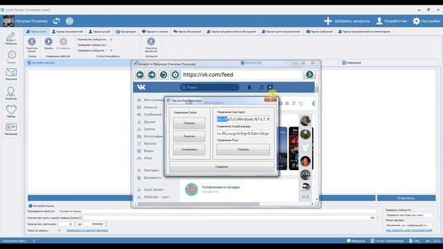This screenshot has width=443, height=249.
Task: Click Сохранить button in browser settings dialog
Action: pyautogui.click(x=221, y=167)
